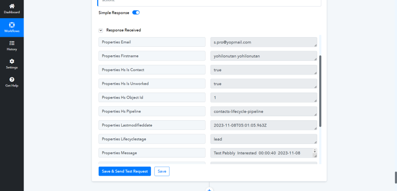This screenshot has height=191, width=397.
Task: Open the Dashboard home icon
Action: (x=12, y=6)
